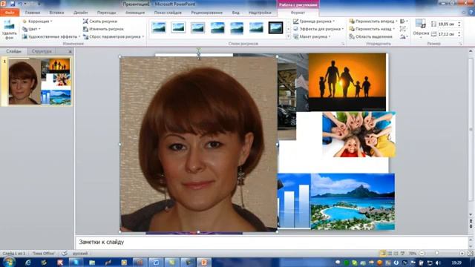Select the black-framed picture style thumbnail
This screenshot has height=267, width=475.
coord(276,27)
